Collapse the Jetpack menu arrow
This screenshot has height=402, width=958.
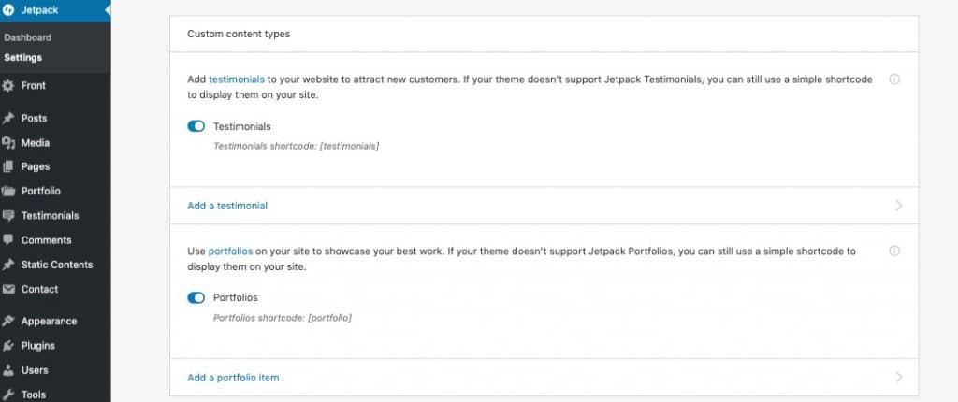tap(108, 10)
